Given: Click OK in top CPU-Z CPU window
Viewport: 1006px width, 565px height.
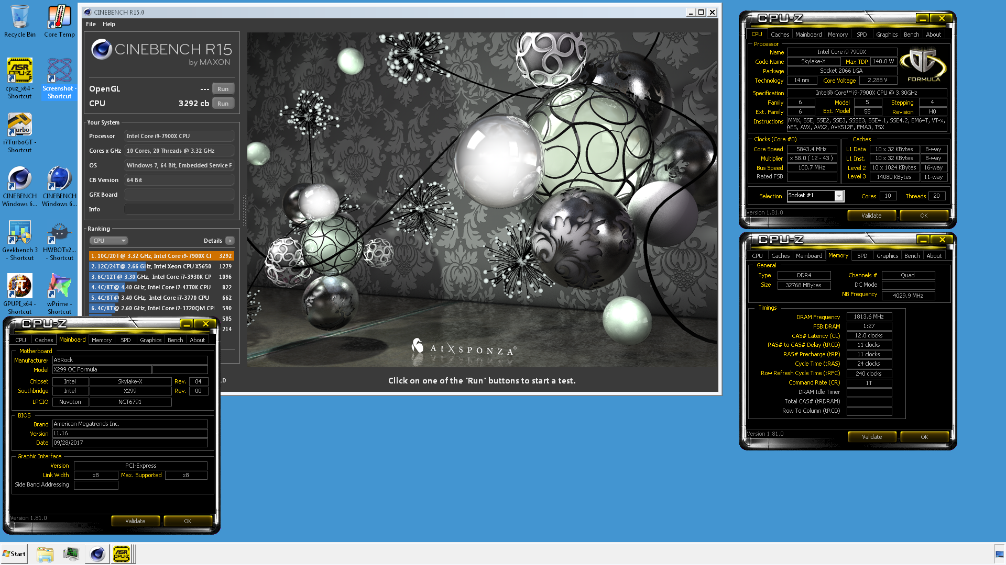Looking at the screenshot, I should pyautogui.click(x=924, y=216).
